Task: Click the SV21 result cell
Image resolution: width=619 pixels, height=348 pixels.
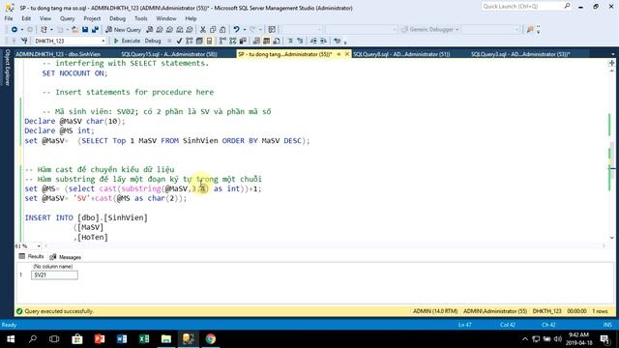Action: [54, 275]
